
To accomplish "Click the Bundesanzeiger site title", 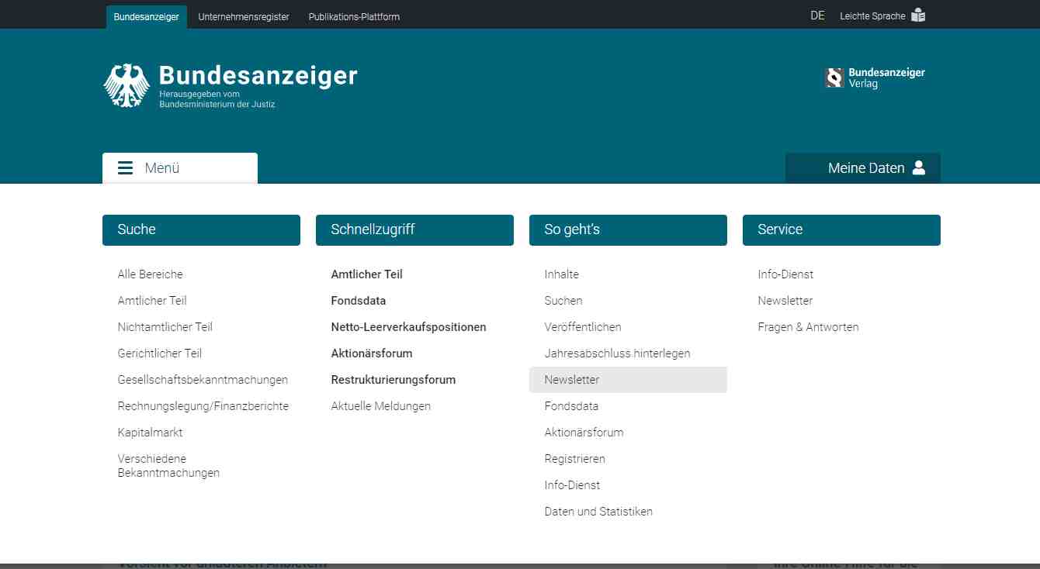I will tap(258, 75).
